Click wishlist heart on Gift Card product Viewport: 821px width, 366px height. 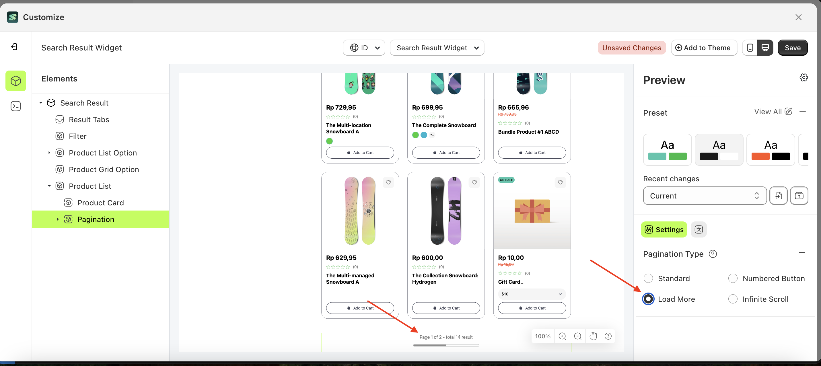560,182
